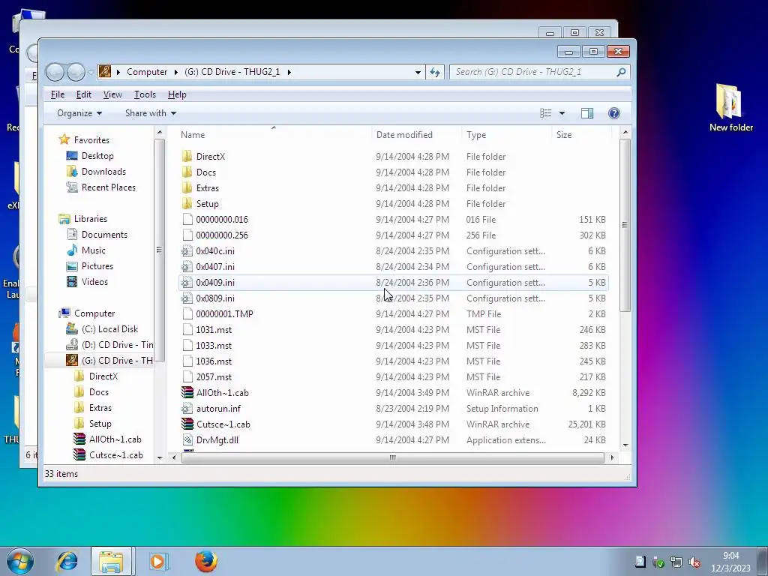Click the refresh button beside address bar
The height and width of the screenshot is (576, 768).
coord(435,72)
